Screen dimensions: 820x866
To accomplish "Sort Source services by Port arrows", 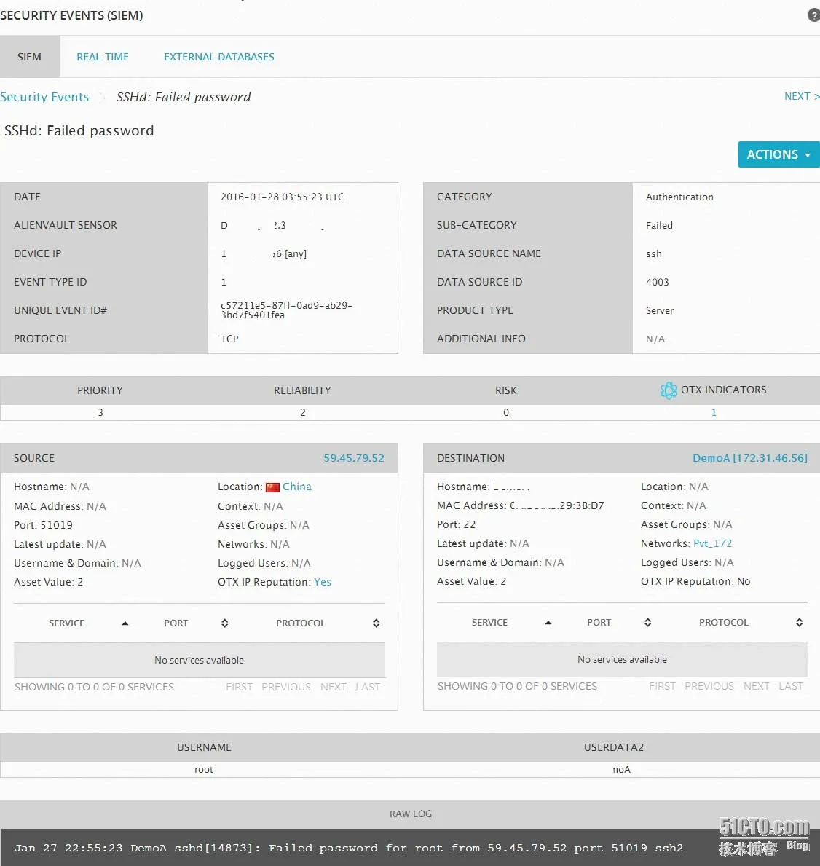I will point(225,623).
